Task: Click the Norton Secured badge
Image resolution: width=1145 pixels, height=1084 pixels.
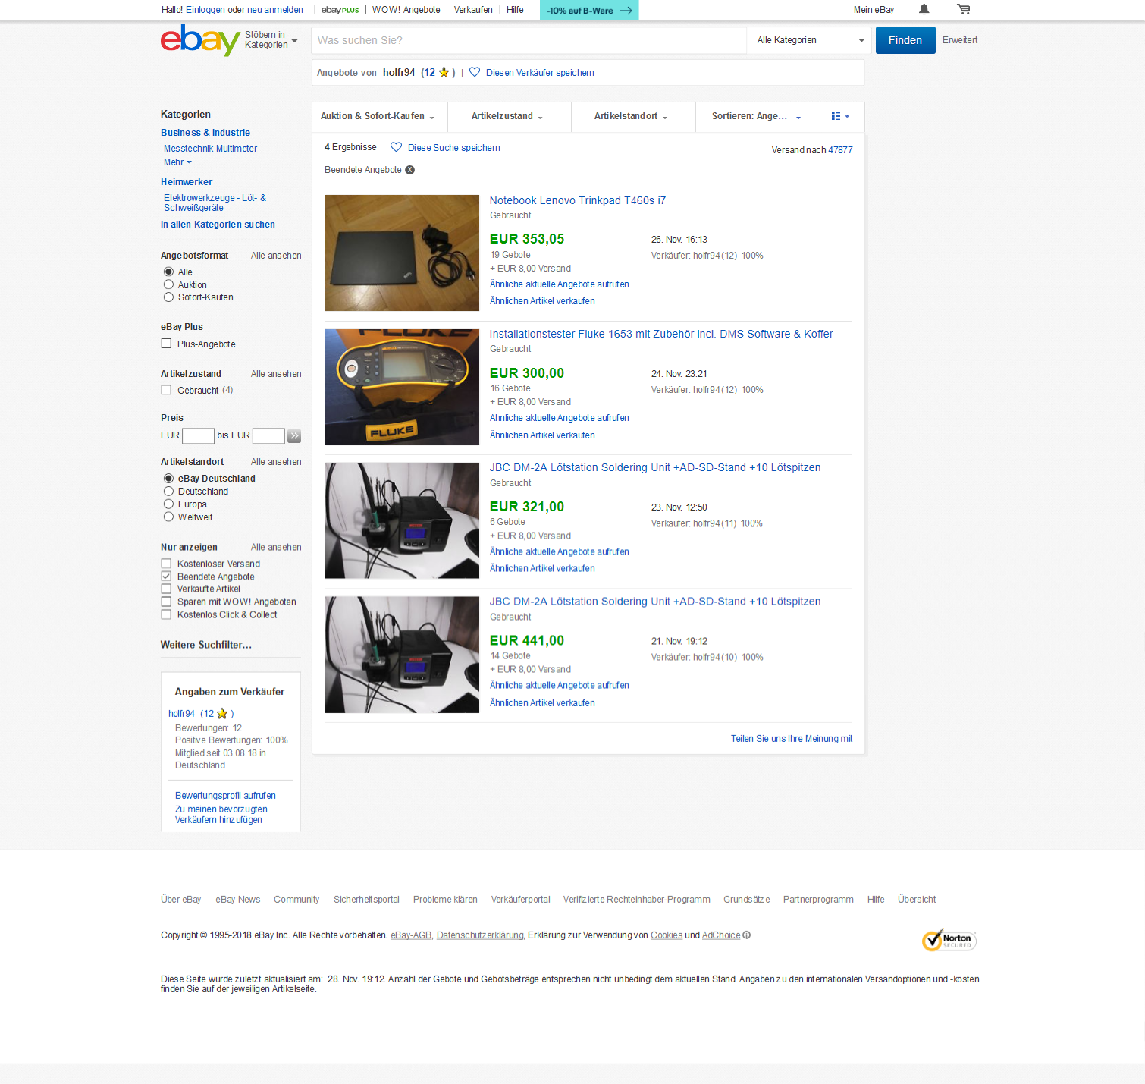Action: pyautogui.click(x=949, y=941)
